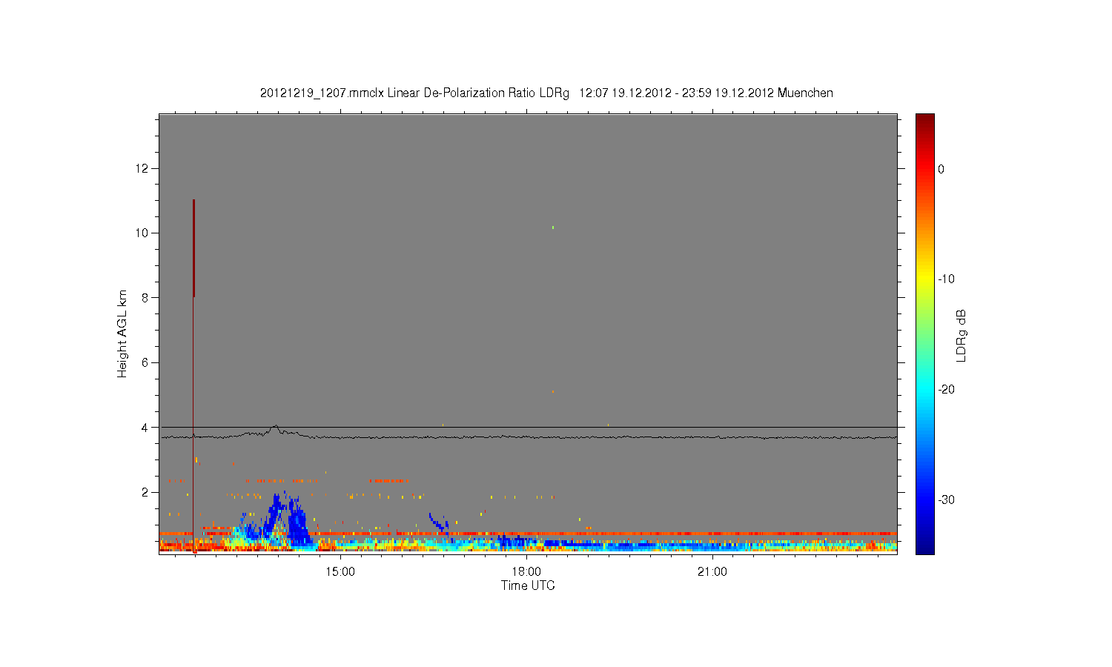Click the 15:00 time axis label
The image size is (1112, 667).
point(340,571)
